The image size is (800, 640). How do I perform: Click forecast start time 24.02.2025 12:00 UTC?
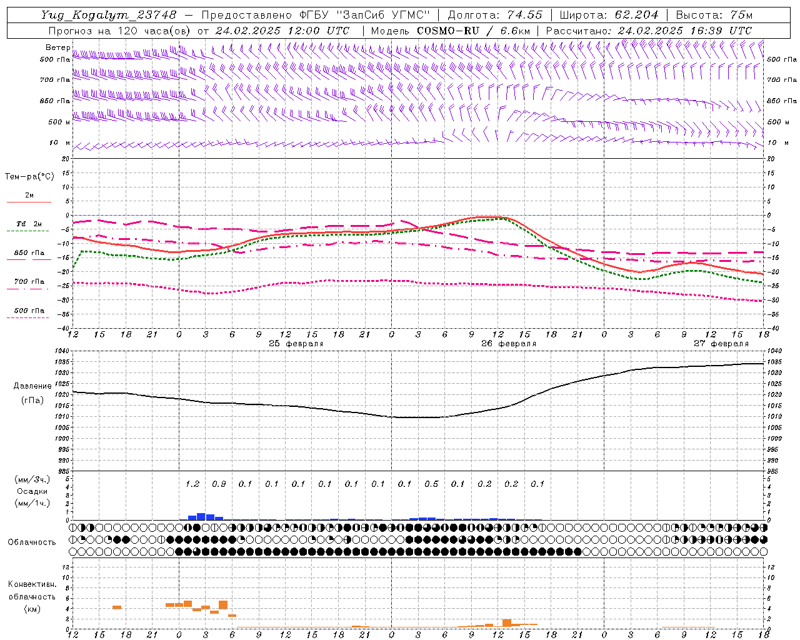(x=282, y=31)
